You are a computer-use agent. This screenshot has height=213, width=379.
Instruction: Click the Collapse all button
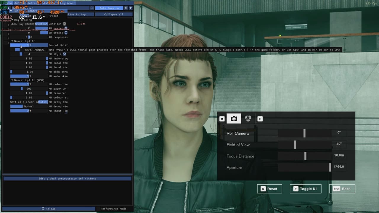point(113,14)
